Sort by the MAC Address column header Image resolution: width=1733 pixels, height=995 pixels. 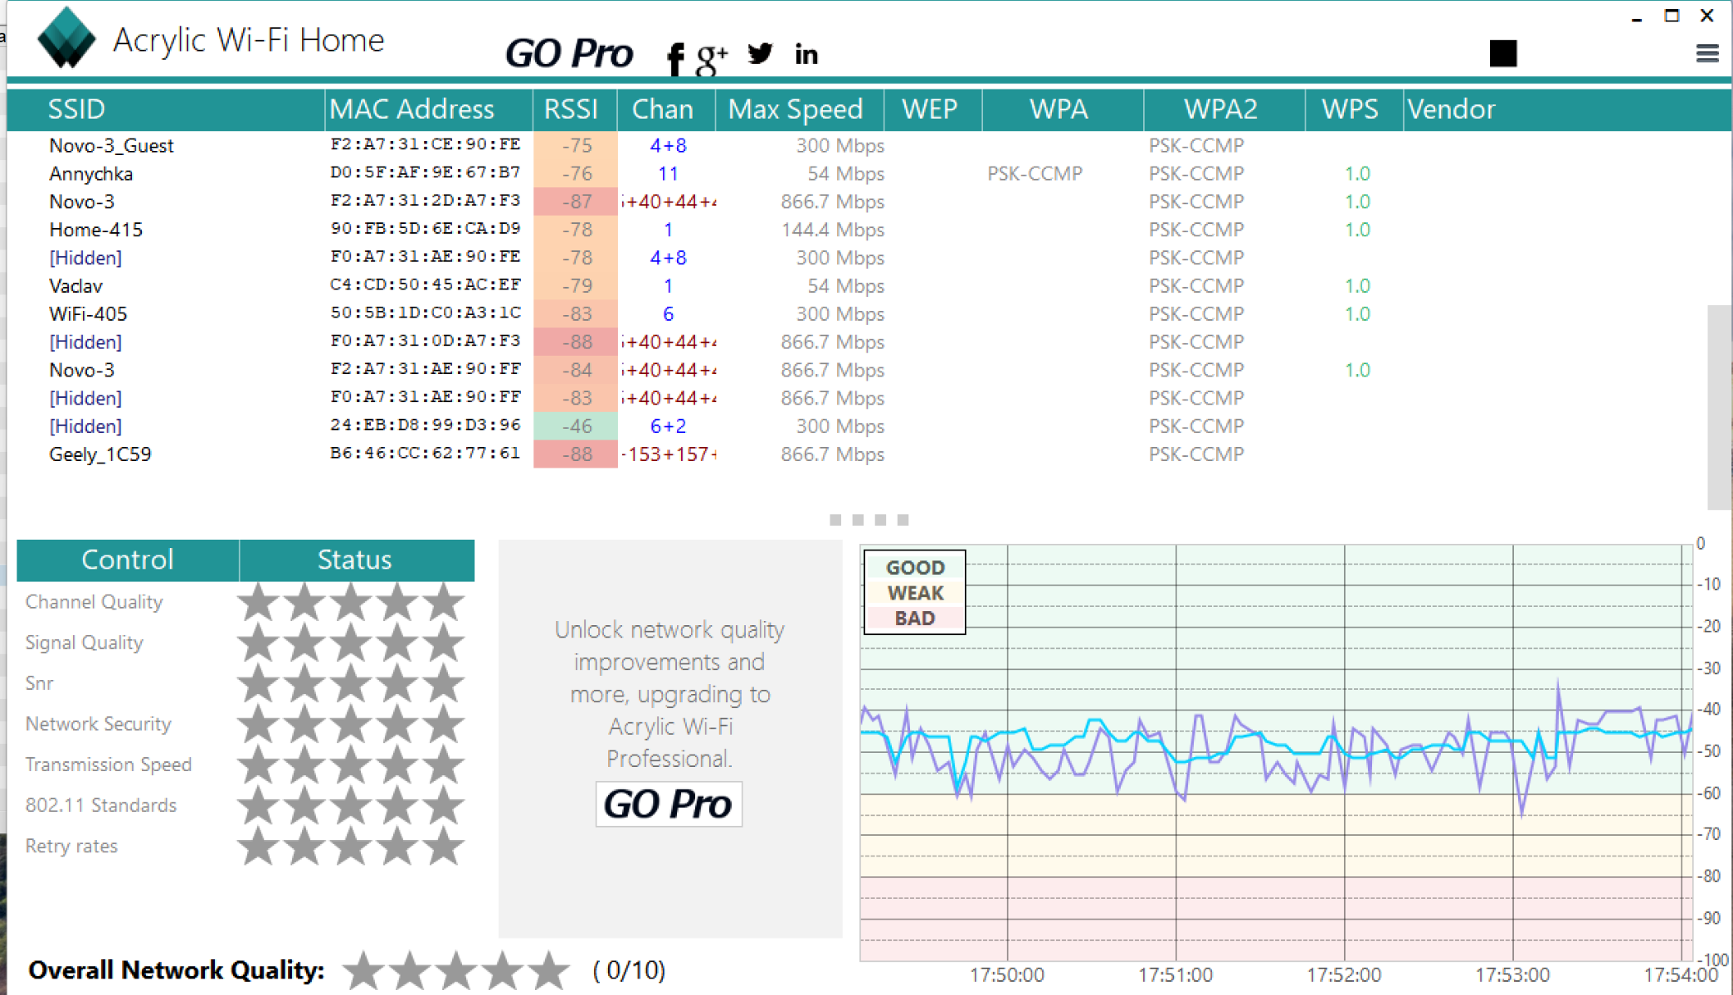pyautogui.click(x=429, y=109)
